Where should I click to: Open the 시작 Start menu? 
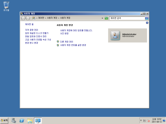coord(4,120)
